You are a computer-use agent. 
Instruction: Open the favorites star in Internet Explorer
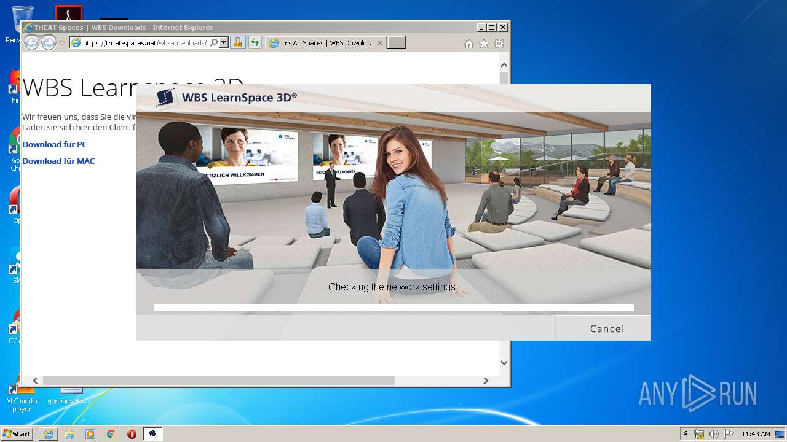[484, 44]
